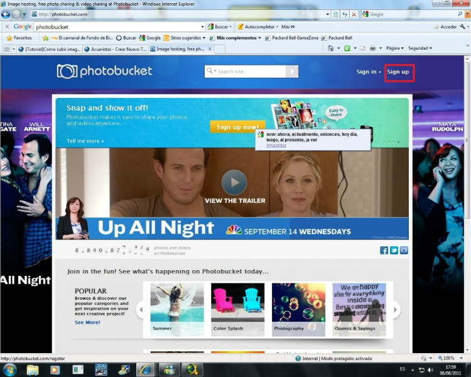Open the Favoritos star button
The height and width of the screenshot is (377, 471).
click(x=19, y=38)
